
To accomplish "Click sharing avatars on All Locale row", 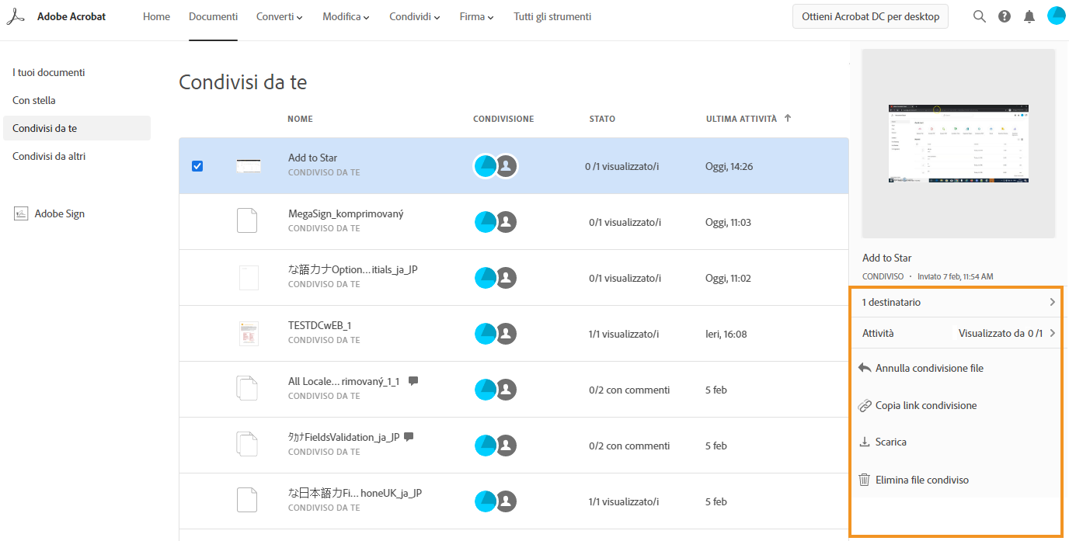I will (496, 390).
